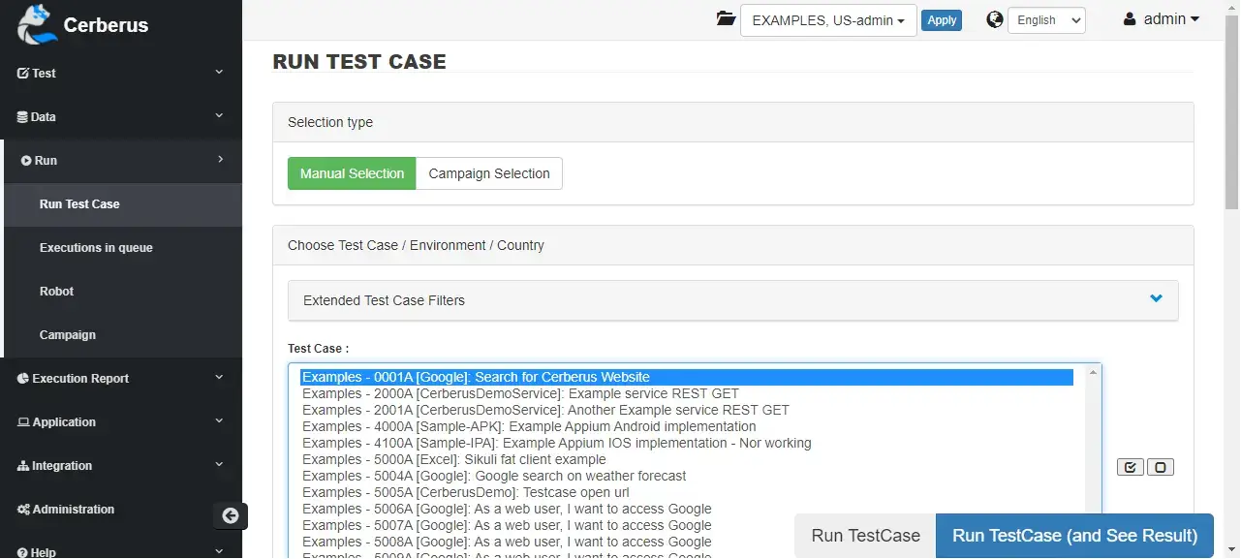The image size is (1241, 559).
Task: Open the Executions in queue page
Action: 96,247
